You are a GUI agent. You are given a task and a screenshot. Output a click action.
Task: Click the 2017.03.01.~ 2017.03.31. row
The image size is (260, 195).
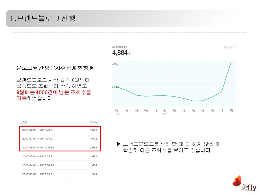pos(60,174)
